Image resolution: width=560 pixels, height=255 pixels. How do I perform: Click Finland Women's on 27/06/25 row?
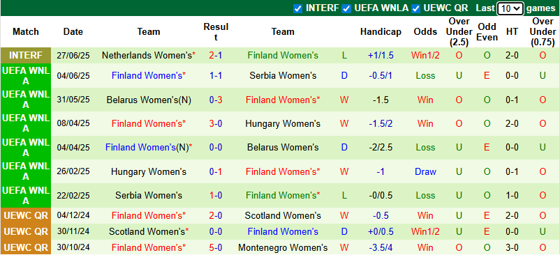click(283, 56)
